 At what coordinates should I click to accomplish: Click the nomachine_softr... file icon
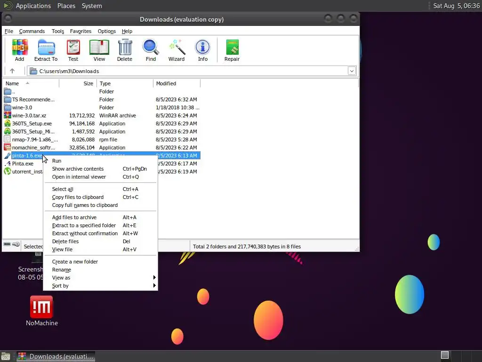tap(8, 148)
